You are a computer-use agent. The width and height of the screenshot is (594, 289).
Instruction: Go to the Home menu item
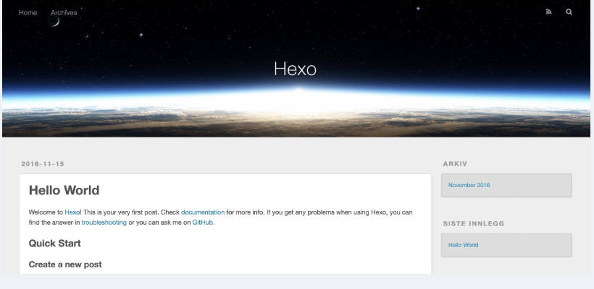click(28, 12)
